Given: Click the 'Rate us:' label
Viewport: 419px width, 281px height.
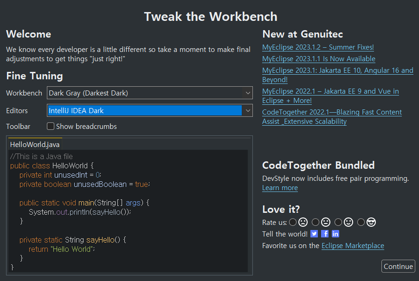Looking at the screenshot, I should point(274,223).
